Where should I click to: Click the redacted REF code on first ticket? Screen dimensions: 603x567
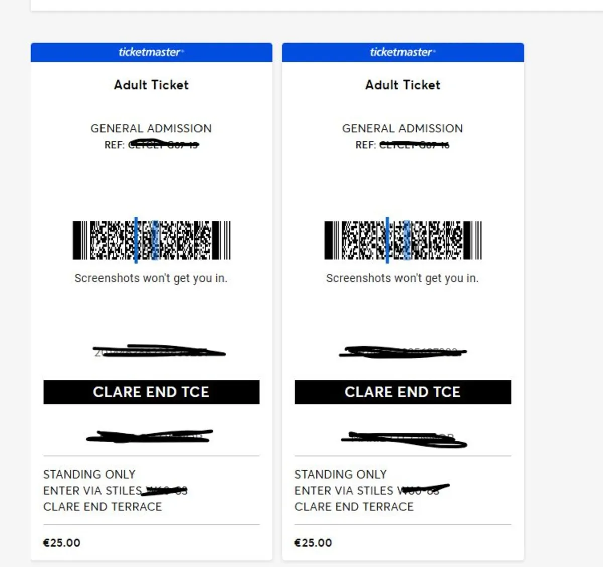tap(163, 145)
